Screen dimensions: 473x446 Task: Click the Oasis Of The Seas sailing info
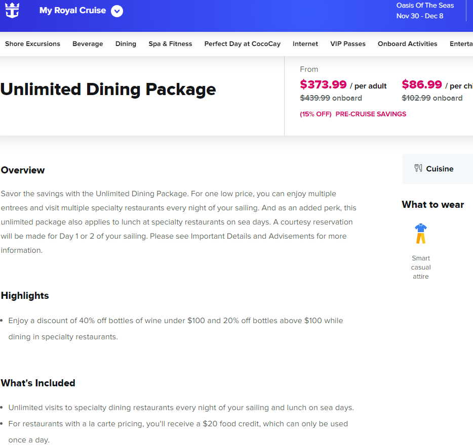425,11
